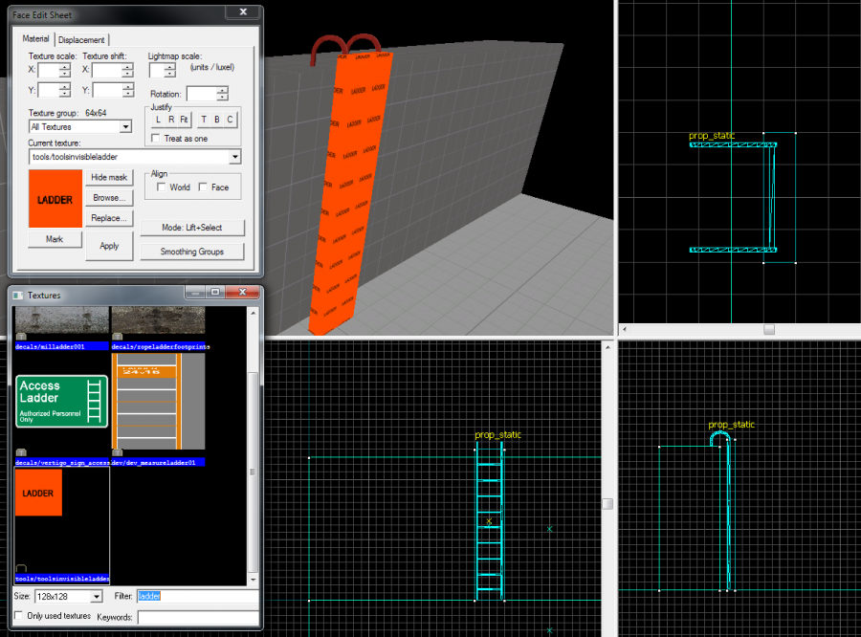The height and width of the screenshot is (637, 861).
Task: Open the texture Size dropdown
Action: point(97,596)
